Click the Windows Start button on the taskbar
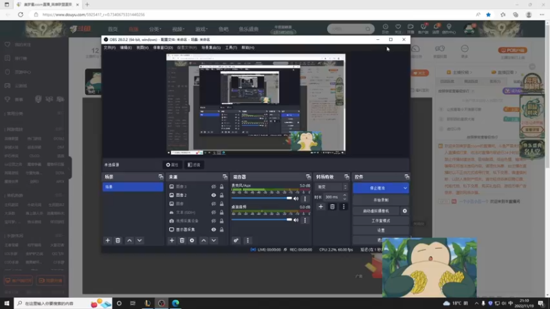 click(x=7, y=304)
